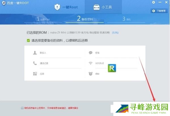Minimize the Baidu Root window
The image size is (170, 116).
(x=160, y=3)
